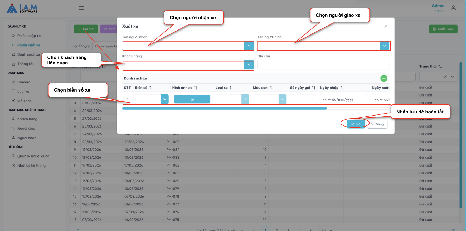Sort by Loại xe column icon

[231, 88]
